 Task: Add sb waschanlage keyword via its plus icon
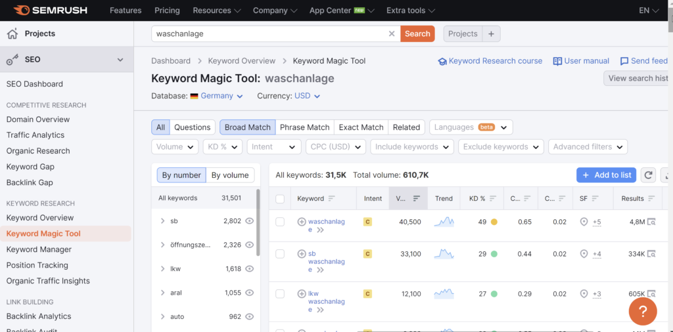click(302, 254)
